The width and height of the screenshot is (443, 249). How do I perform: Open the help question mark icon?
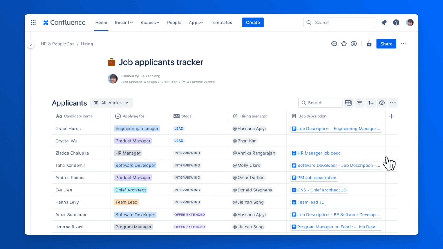click(x=396, y=23)
